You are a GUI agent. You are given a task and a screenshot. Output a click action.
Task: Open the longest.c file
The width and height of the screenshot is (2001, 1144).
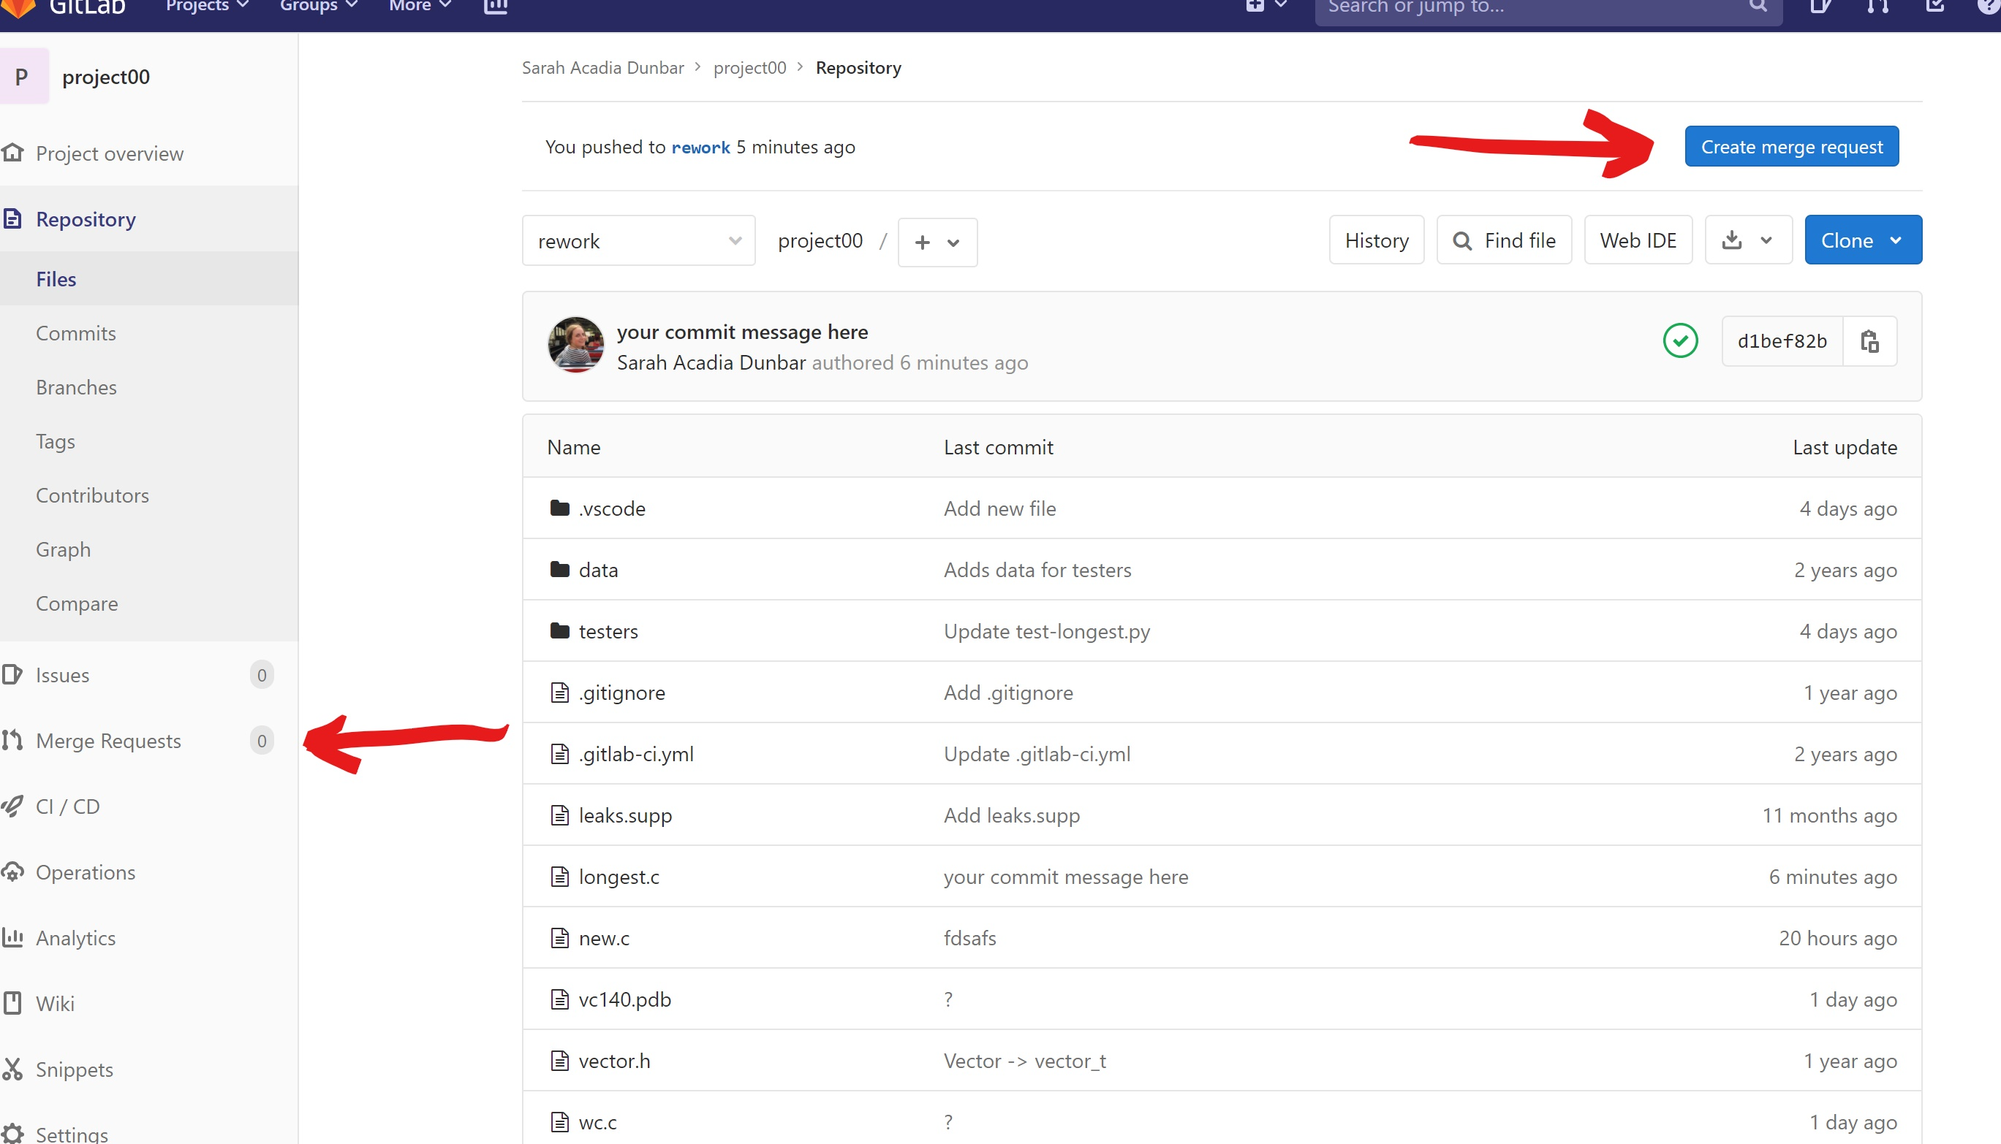[x=618, y=877]
